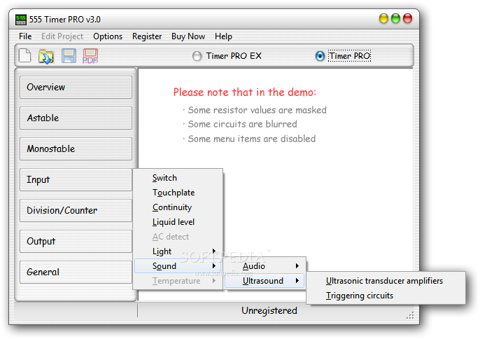Click the window resize grip in status bar

coord(410,315)
